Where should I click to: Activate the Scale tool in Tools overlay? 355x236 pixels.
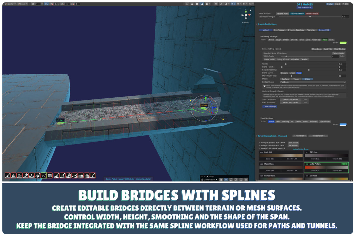click(x=236, y=179)
